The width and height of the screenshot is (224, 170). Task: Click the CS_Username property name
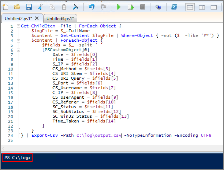(x=67, y=88)
